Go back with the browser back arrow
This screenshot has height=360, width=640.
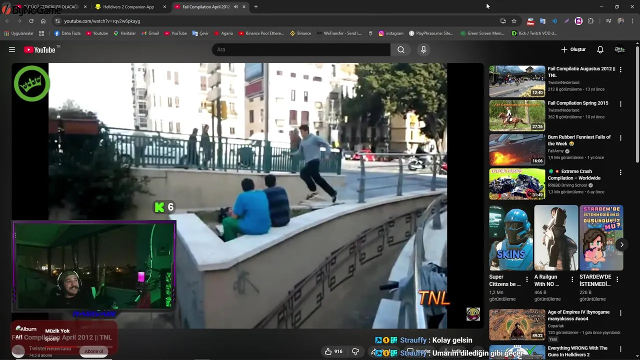click(x=7, y=21)
